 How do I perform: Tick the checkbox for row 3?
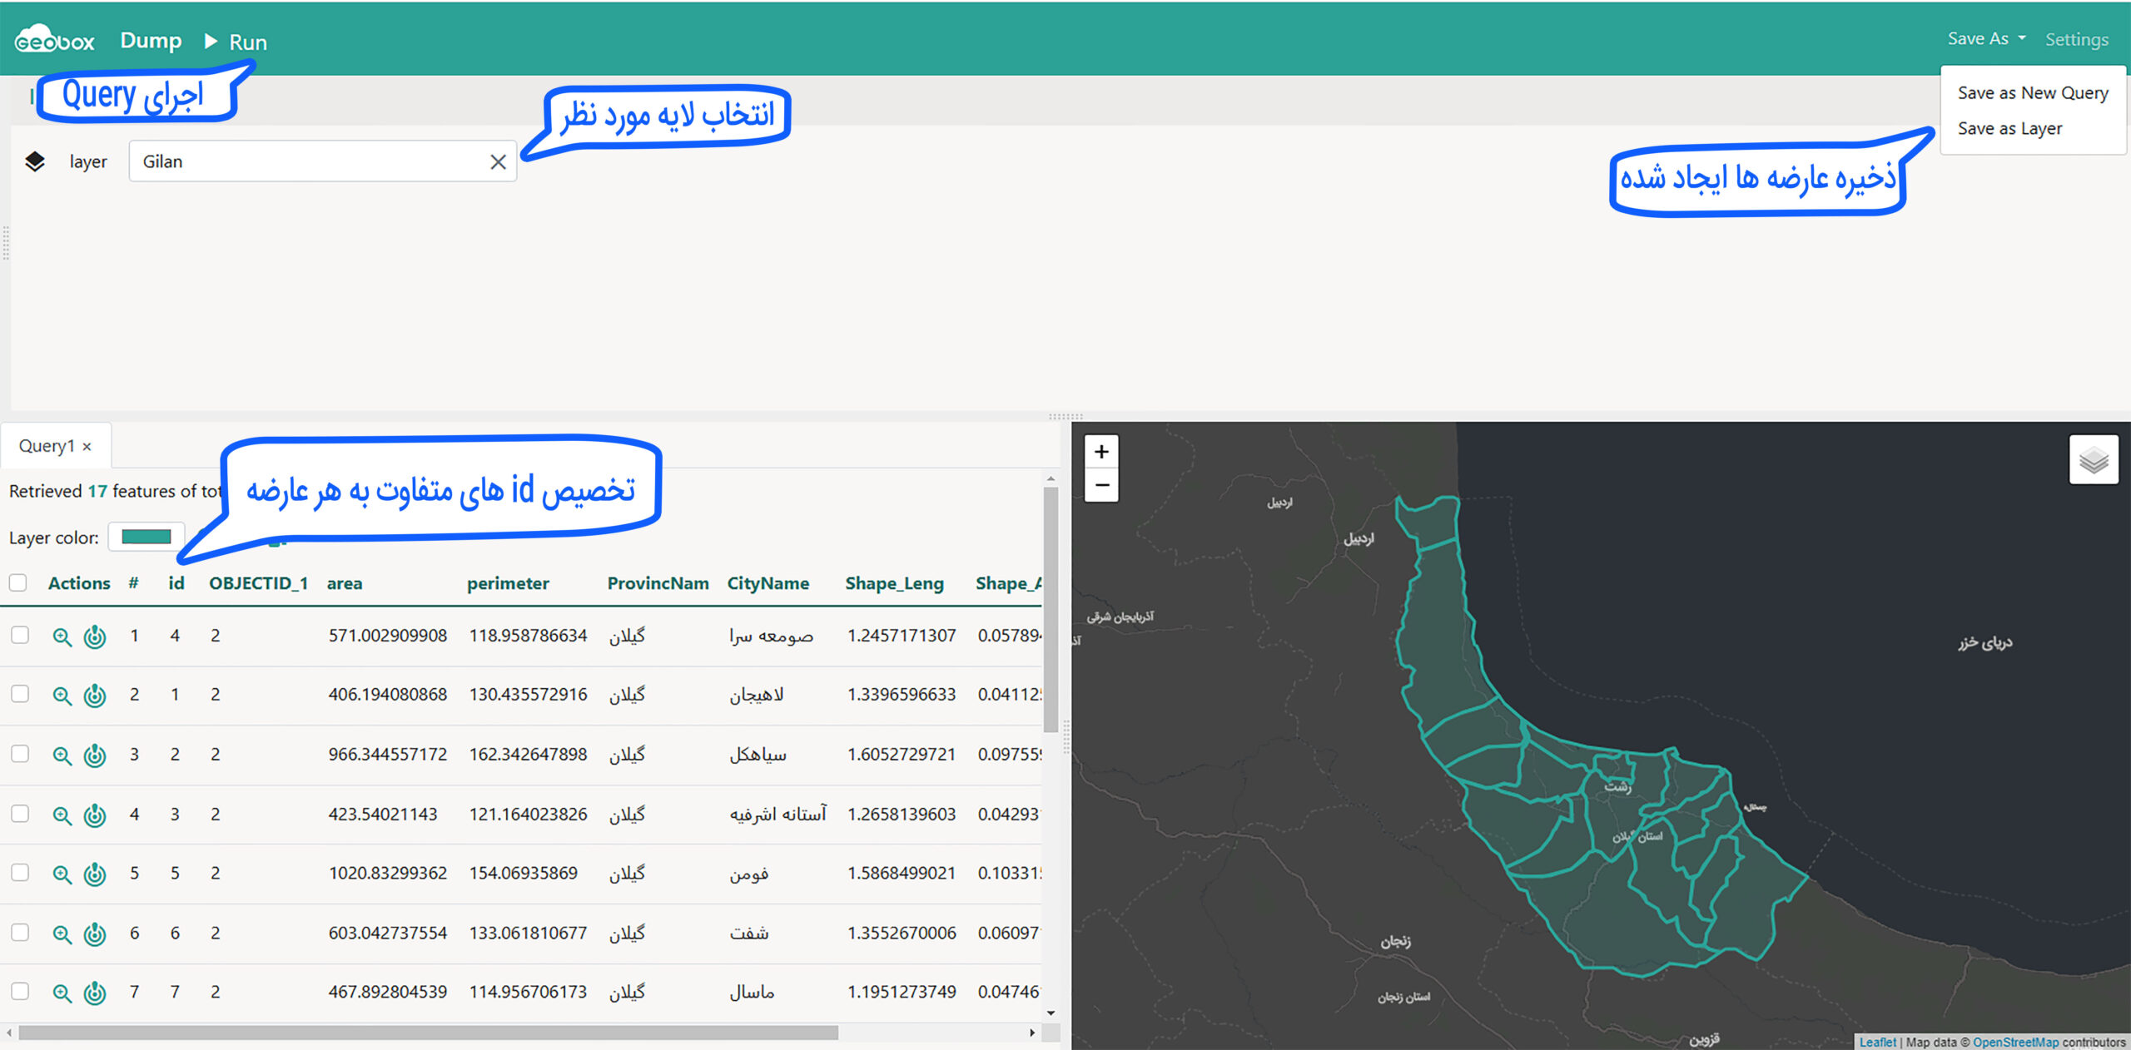pos(20,754)
